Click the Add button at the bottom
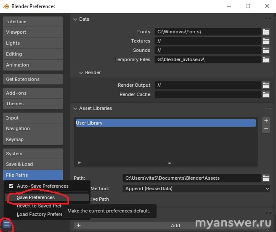The width and height of the screenshot is (276, 232). [x=175, y=226]
